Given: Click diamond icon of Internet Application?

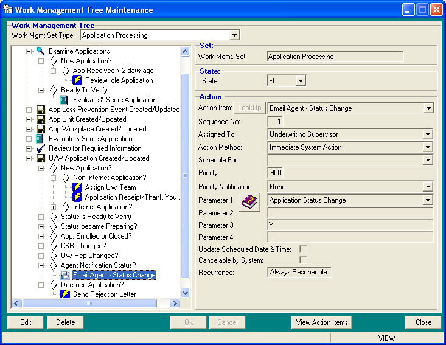Looking at the screenshot, I should tap(66, 207).
